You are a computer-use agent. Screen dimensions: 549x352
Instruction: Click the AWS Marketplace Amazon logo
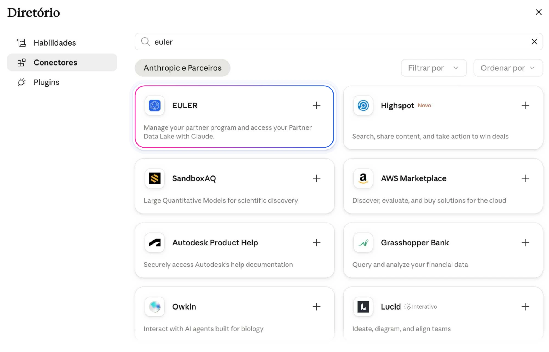pos(363,178)
